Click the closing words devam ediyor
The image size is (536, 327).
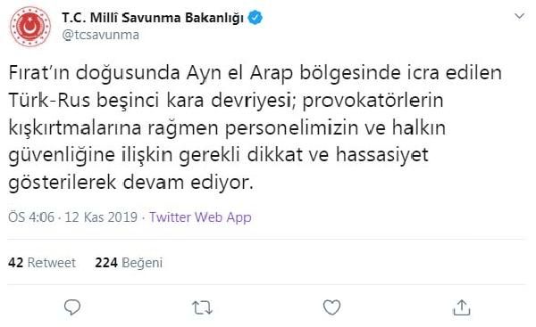(x=188, y=183)
